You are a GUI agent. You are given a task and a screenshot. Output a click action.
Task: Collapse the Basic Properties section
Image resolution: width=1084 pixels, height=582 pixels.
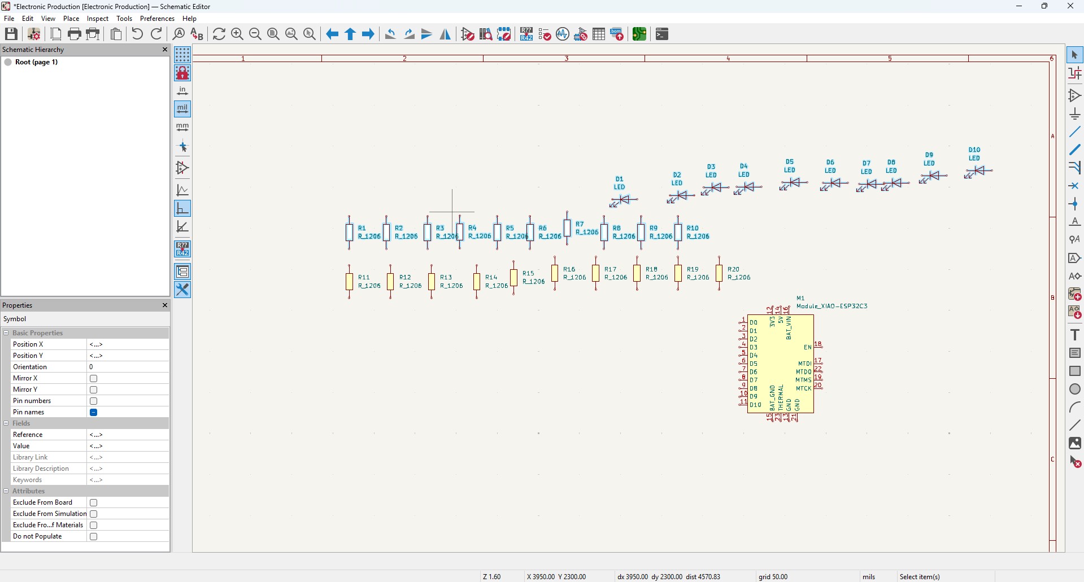tap(6, 333)
